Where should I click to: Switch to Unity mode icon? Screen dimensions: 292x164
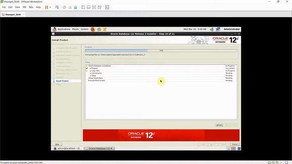(x=99, y=7)
